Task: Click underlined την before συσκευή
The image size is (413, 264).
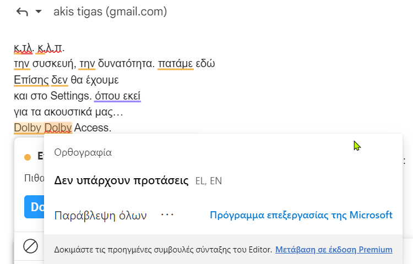Action: (22, 64)
